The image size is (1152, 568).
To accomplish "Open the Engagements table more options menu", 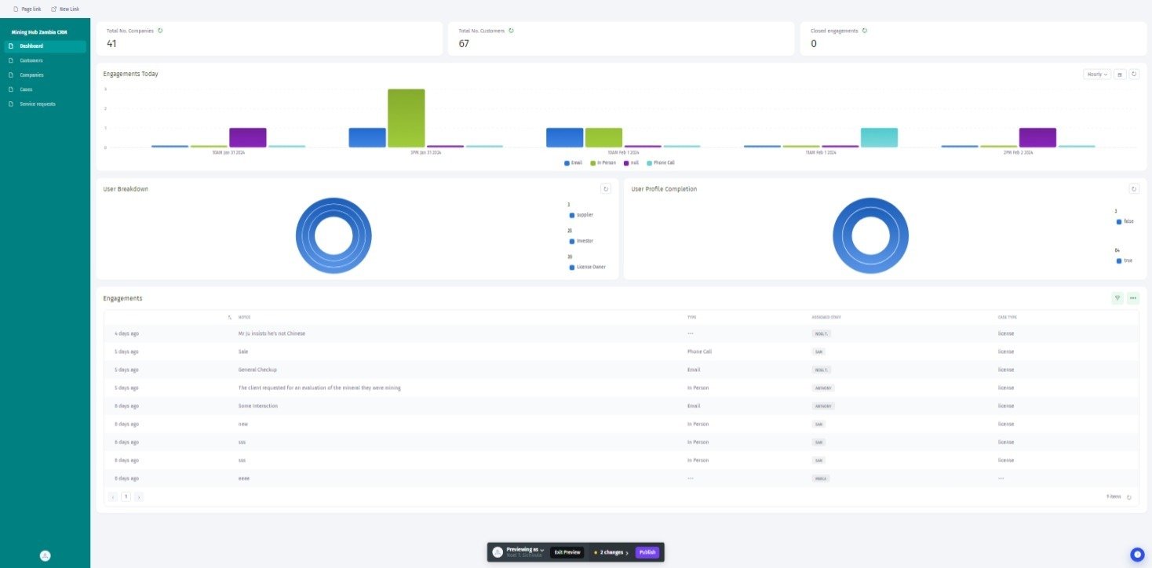I will 1133,298.
